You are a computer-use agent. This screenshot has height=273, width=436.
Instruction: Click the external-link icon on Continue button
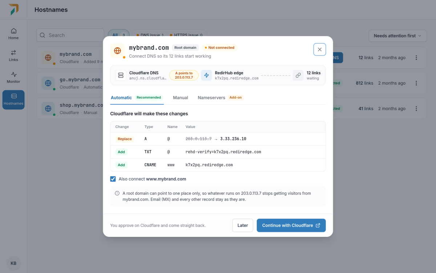point(318,225)
